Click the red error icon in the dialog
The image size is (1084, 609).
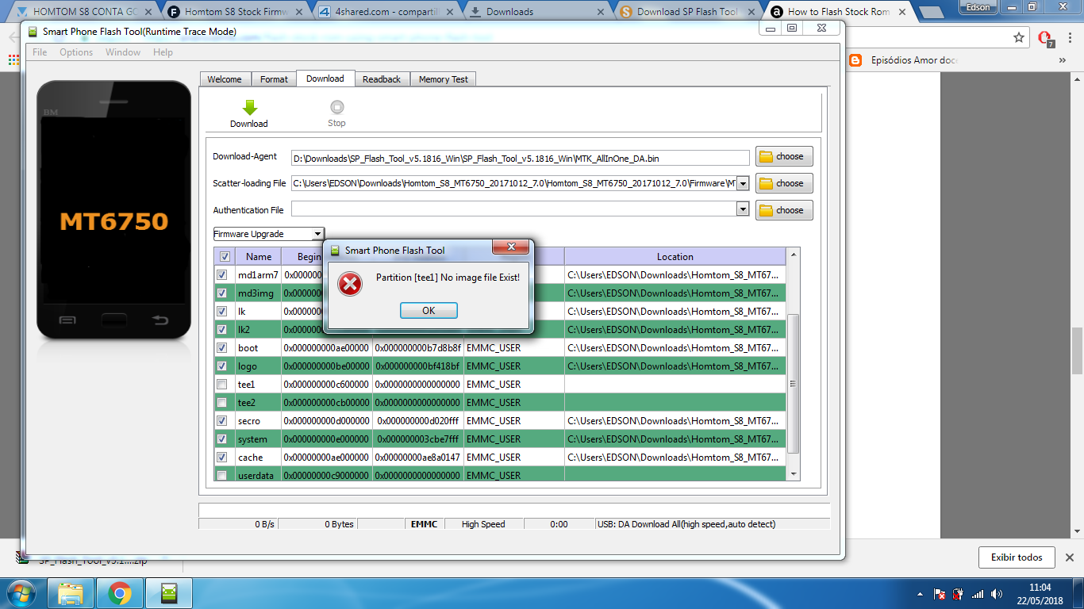click(x=350, y=283)
